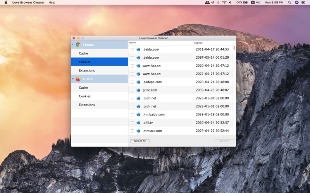Click expiry 2020-04-24 20:48:08 cell
The width and height of the screenshot is (310, 193).
[212, 82]
